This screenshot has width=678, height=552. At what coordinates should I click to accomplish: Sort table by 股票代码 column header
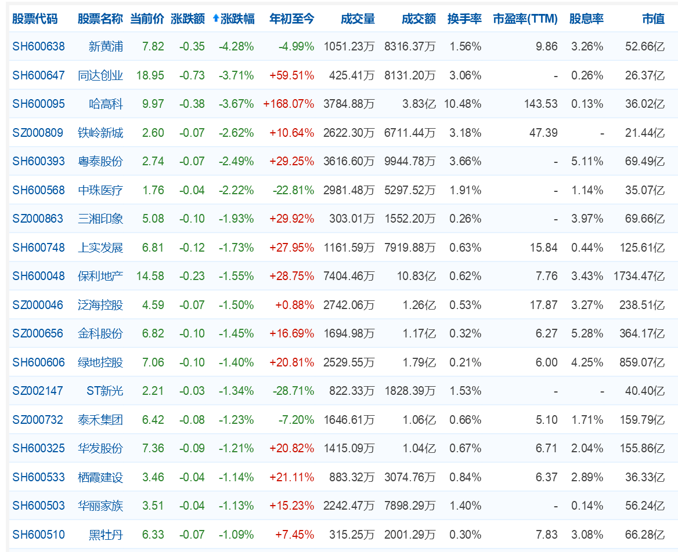[x=35, y=19]
